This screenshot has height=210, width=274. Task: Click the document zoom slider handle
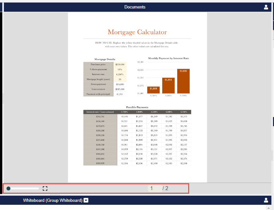8,188
